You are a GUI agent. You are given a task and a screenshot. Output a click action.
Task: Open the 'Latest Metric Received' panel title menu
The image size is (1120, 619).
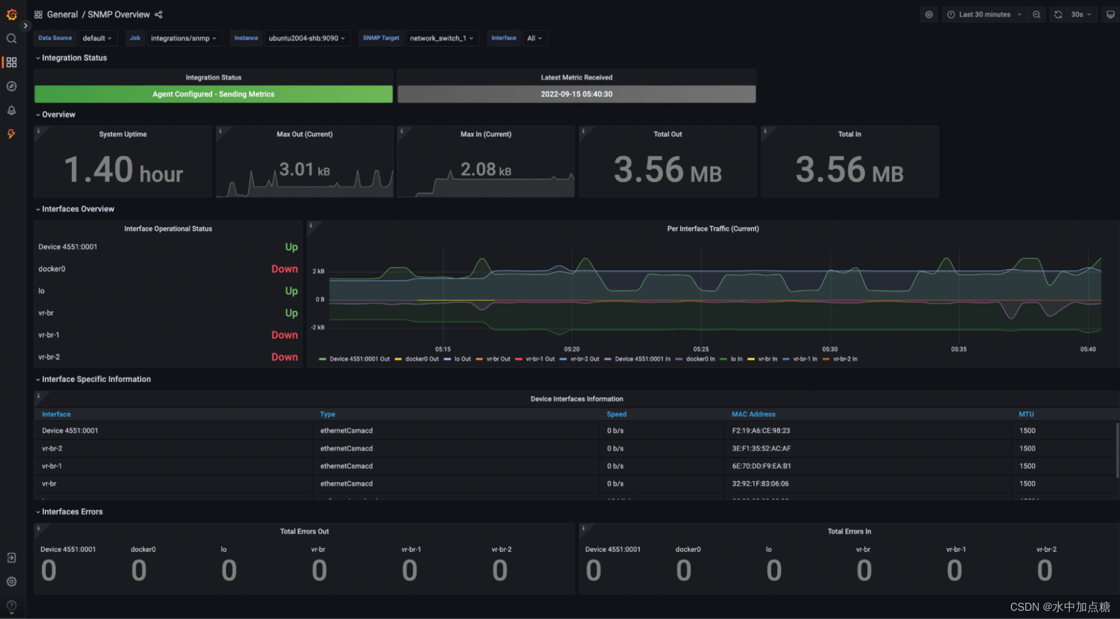pos(576,78)
